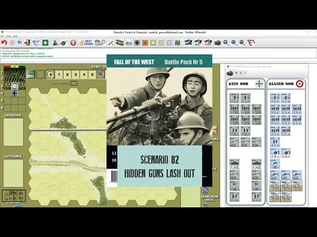Click the small card thumbnail beside time track
Viewport: 317px width, 237px height.
coord(31,74)
